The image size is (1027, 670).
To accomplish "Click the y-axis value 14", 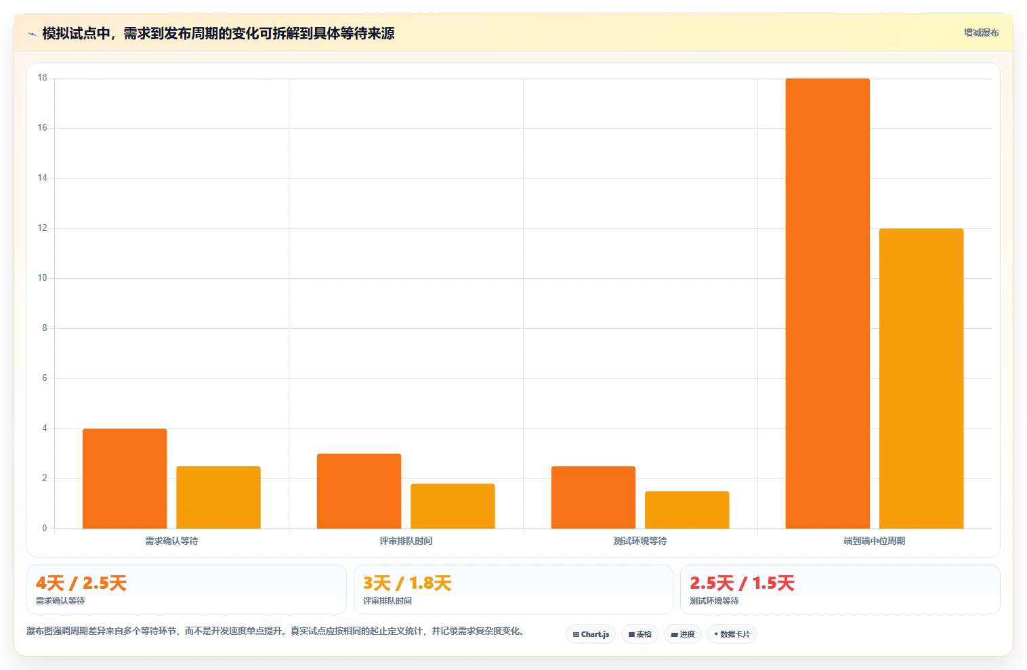I will pos(43,178).
